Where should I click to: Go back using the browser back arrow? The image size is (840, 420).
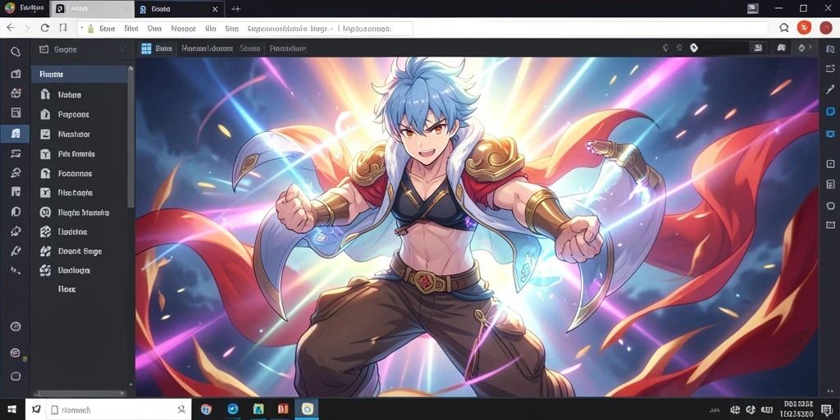coord(11,28)
